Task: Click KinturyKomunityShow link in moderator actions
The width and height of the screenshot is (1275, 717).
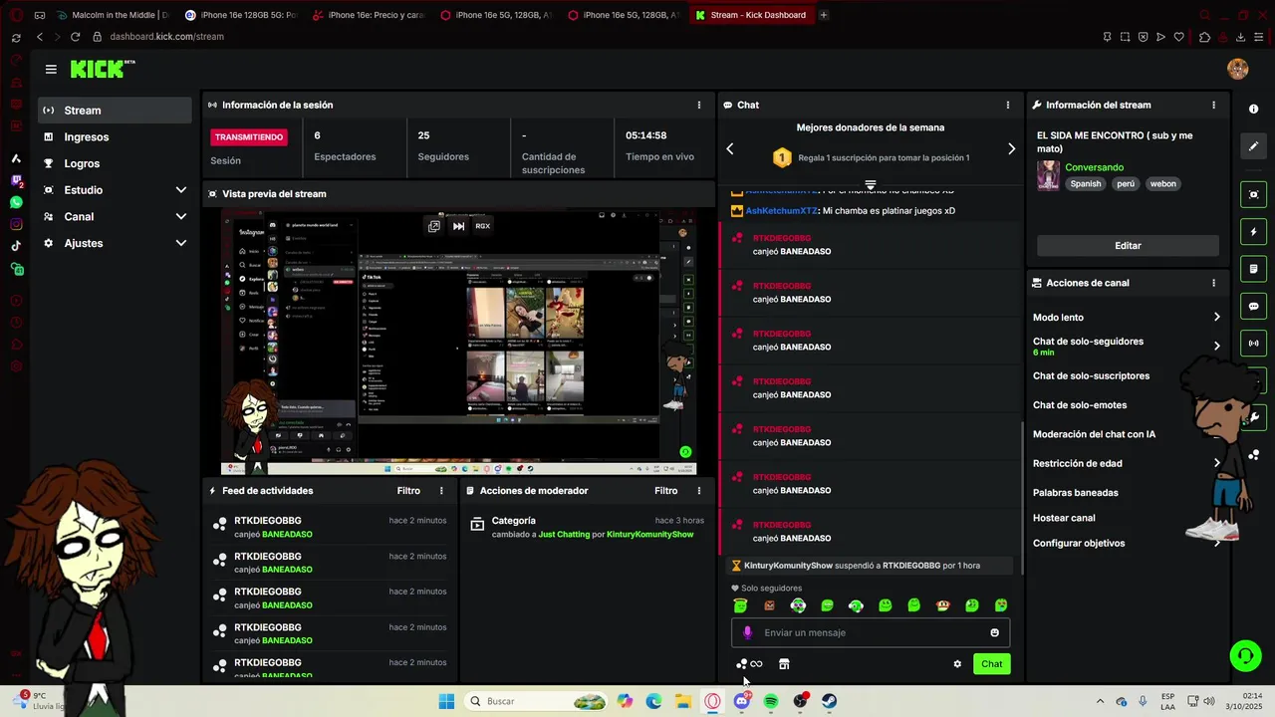Action: [650, 535]
